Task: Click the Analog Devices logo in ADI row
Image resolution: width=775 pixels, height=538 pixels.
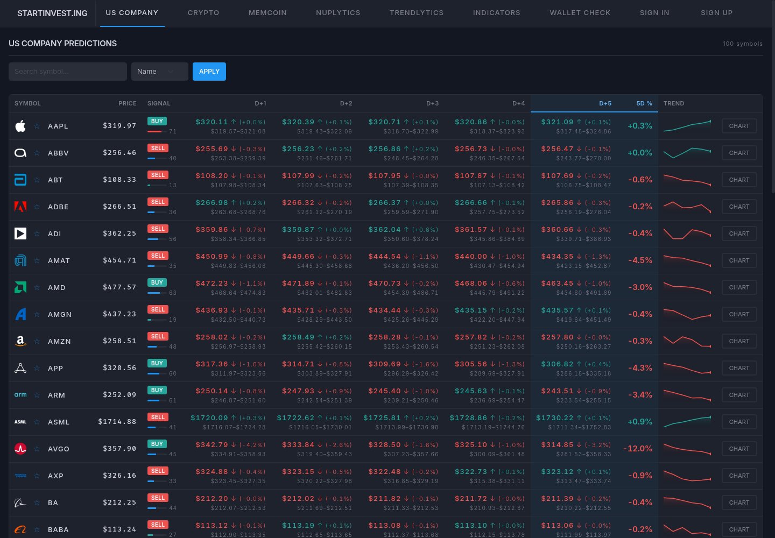Action: point(20,233)
